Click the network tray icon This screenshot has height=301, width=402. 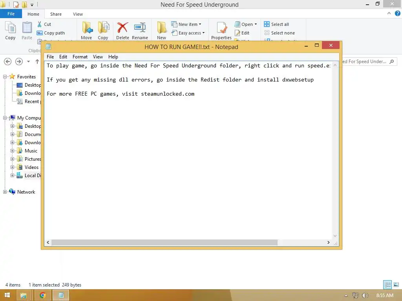(x=355, y=296)
